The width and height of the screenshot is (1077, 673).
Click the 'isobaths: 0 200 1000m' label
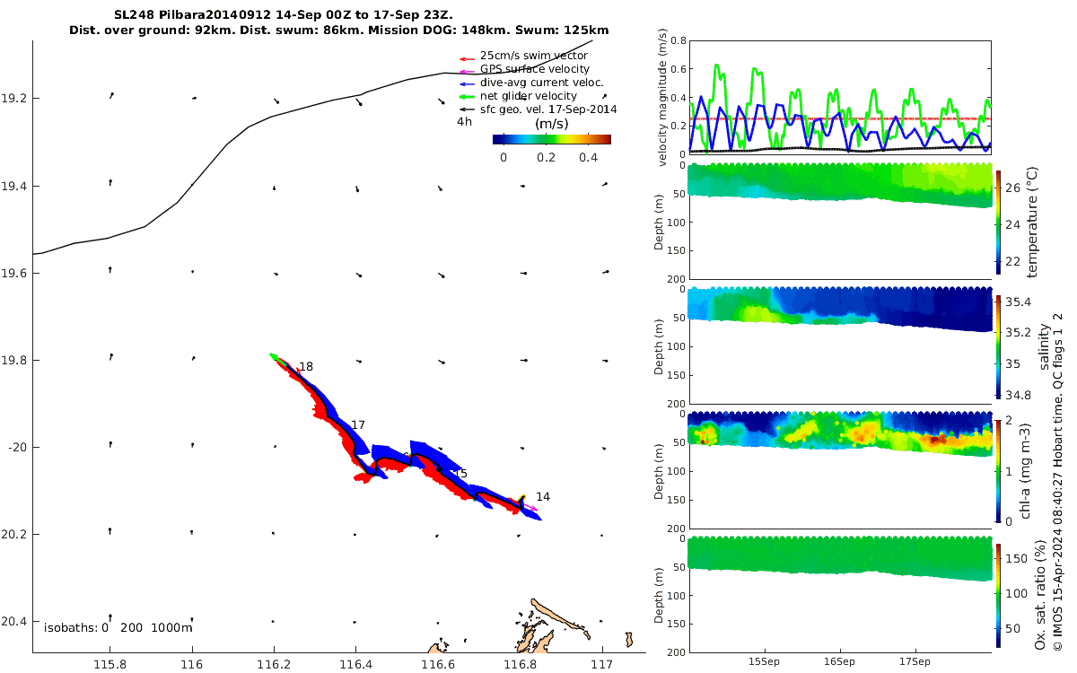118,627
